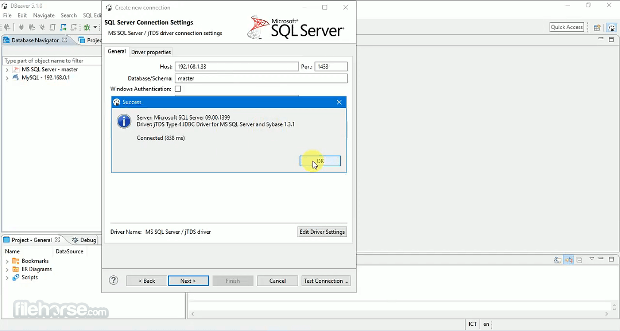Screen dimensions: 620x331
Task: Click the Database/Schema input field
Action: coord(261,78)
